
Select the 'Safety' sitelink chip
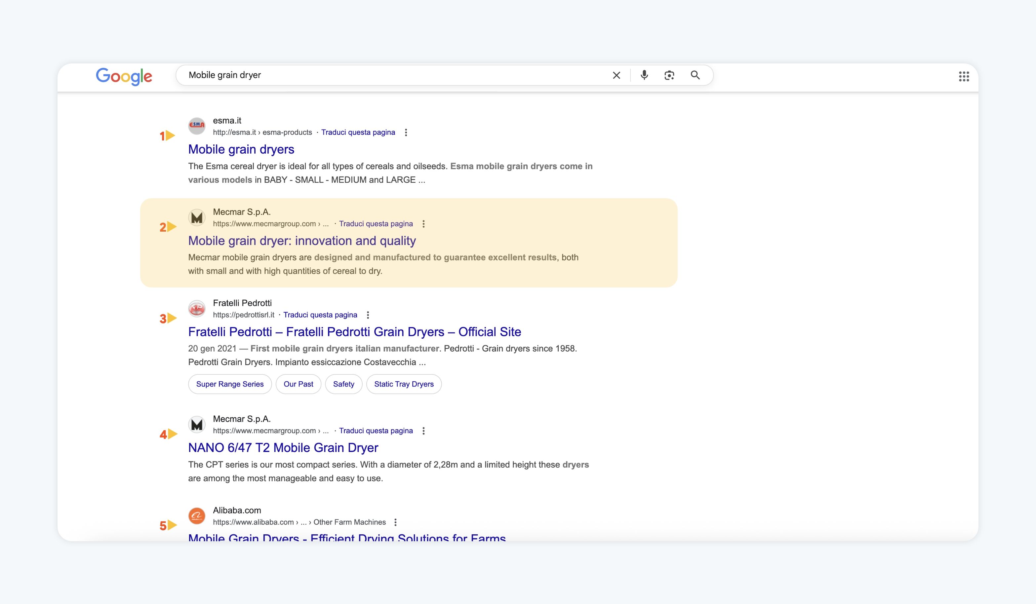point(344,384)
